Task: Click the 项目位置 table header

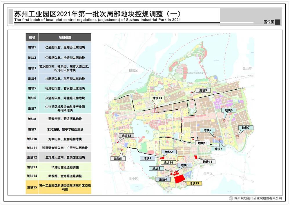Action: click(65, 37)
